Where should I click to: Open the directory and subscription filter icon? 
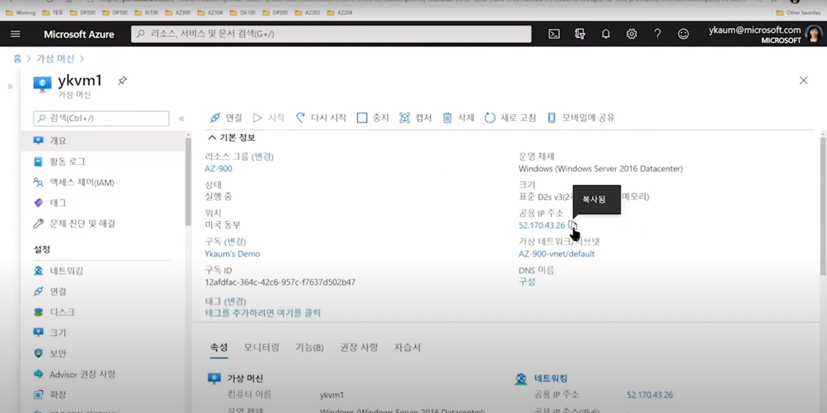coord(580,34)
